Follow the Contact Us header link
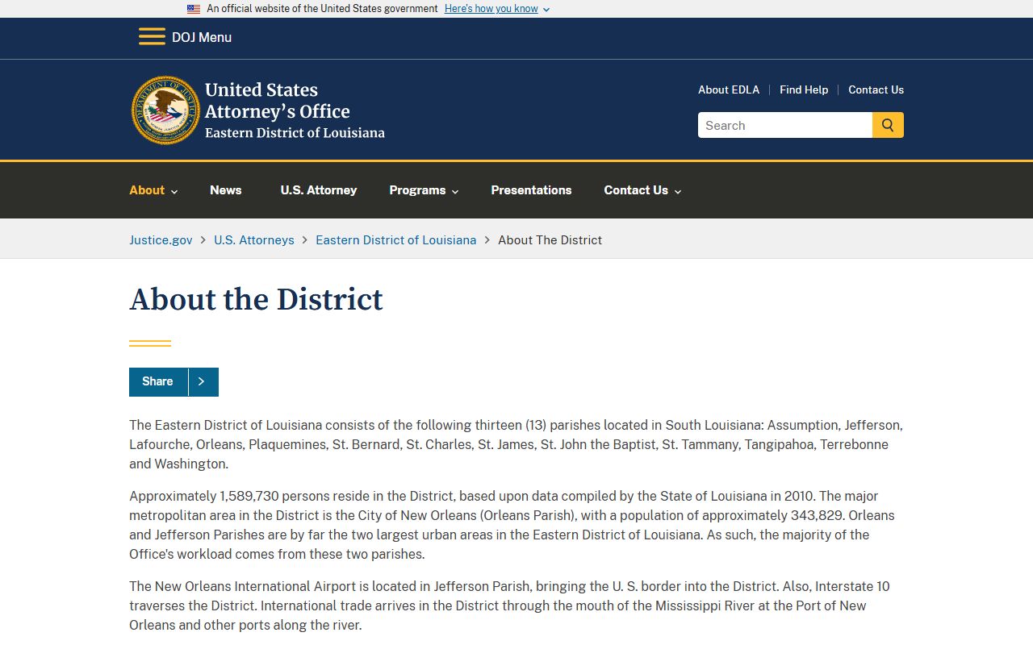Screen dimensions: 1033x645 [x=876, y=89]
